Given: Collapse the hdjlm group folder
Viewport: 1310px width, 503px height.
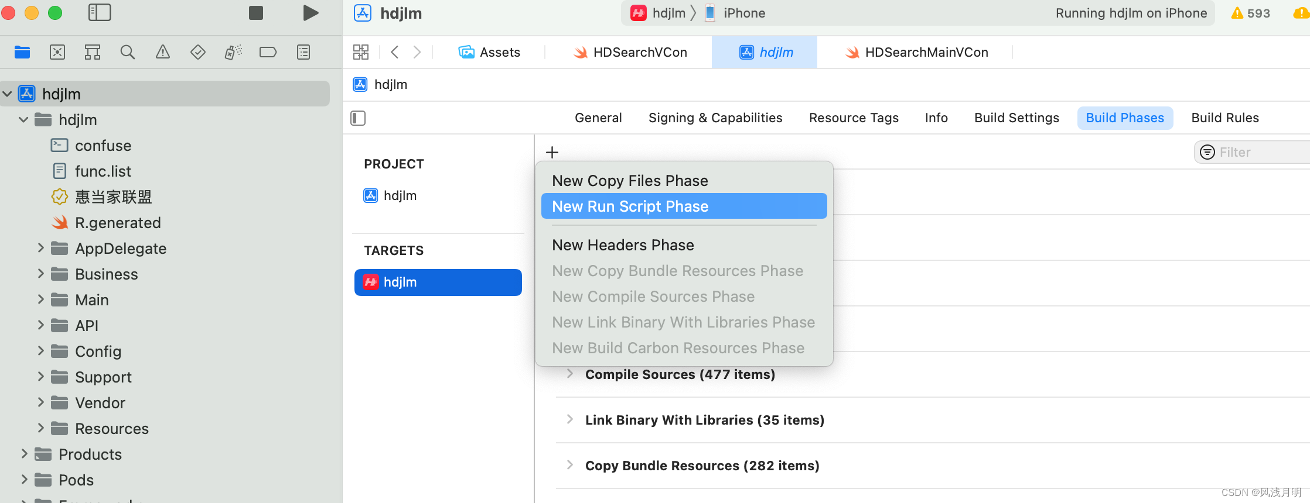Looking at the screenshot, I should (x=23, y=119).
